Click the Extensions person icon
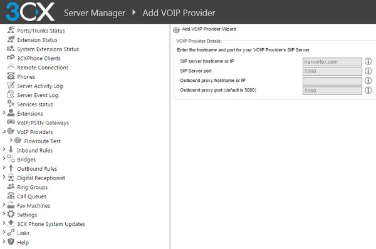This screenshot has width=376, height=249. coord(11,113)
